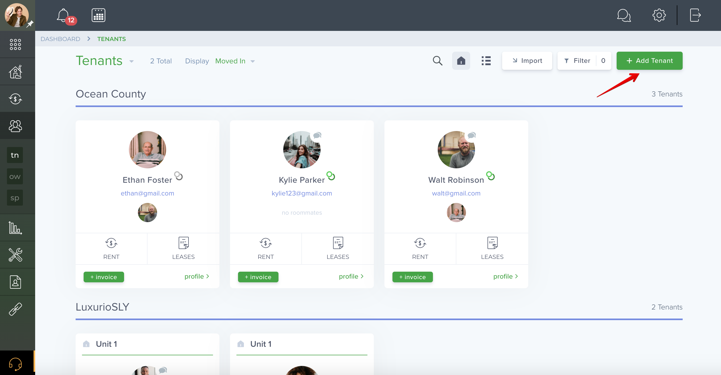
Task: Open chat bubble on Walt Robinson's photo
Action: (471, 136)
